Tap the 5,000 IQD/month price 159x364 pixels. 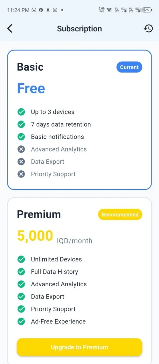click(55, 236)
